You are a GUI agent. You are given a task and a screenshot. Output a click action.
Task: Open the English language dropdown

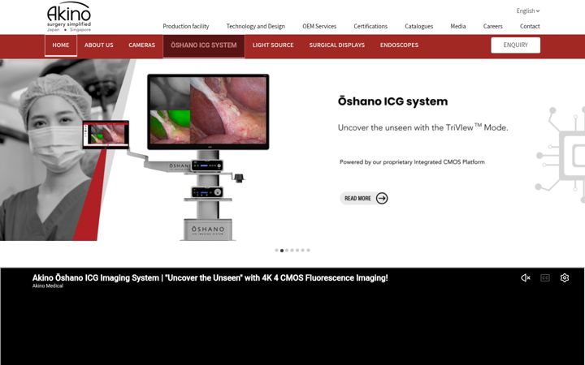(528, 11)
